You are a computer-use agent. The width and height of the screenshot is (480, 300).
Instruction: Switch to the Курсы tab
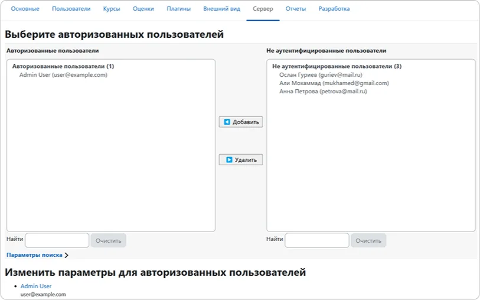[x=112, y=9]
